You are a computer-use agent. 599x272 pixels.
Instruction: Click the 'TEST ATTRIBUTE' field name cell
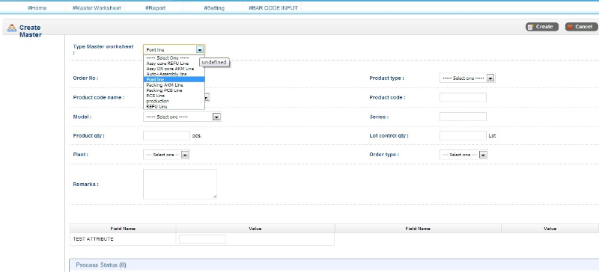(x=123, y=239)
